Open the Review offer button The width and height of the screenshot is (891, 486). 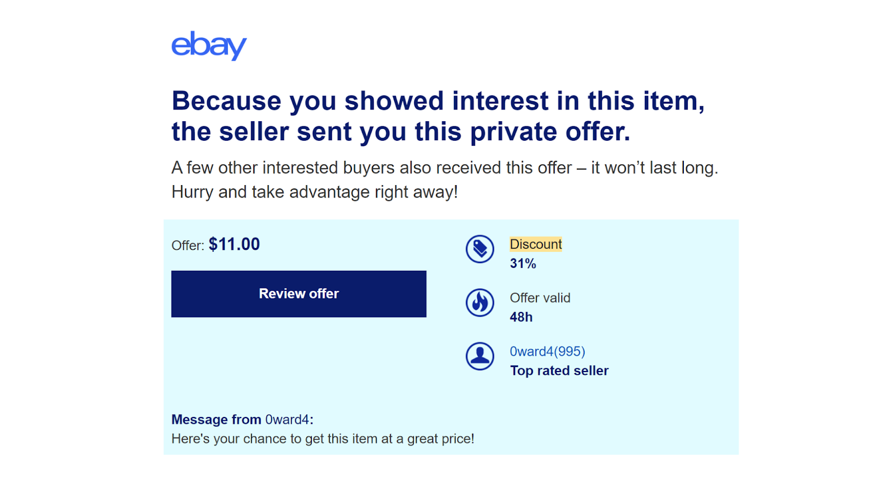pos(298,294)
